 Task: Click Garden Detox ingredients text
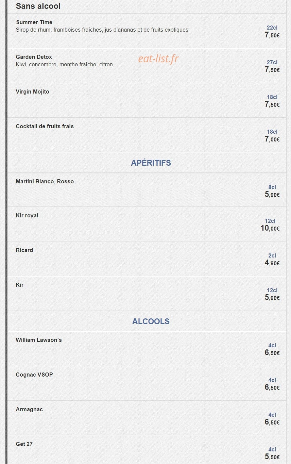click(64, 65)
